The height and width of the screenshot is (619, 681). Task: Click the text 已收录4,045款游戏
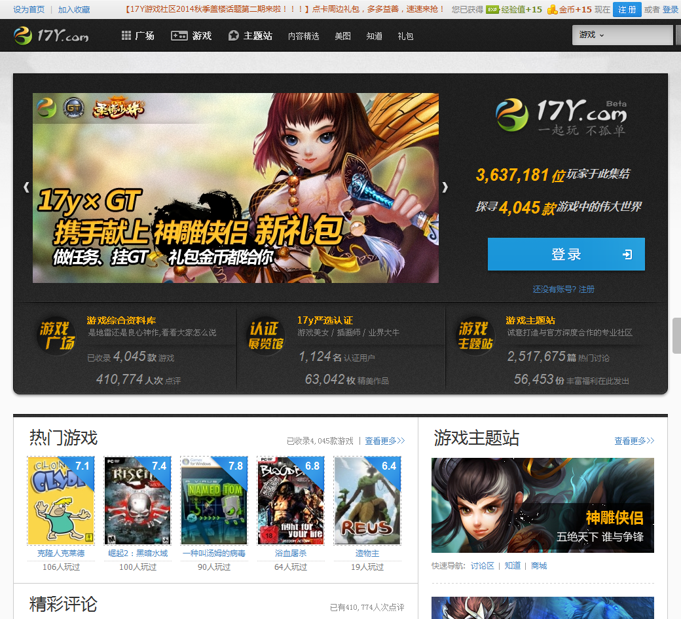tap(320, 441)
